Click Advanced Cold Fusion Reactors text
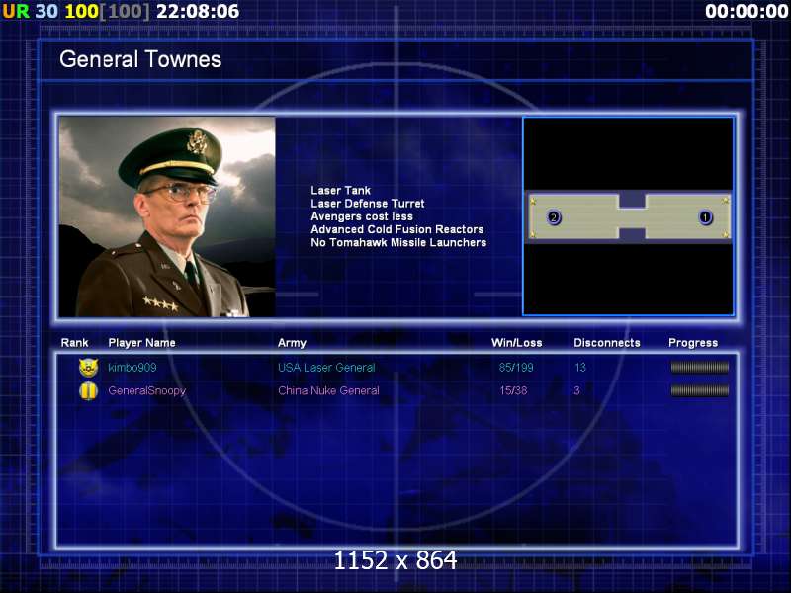The width and height of the screenshot is (791, 593). click(397, 229)
